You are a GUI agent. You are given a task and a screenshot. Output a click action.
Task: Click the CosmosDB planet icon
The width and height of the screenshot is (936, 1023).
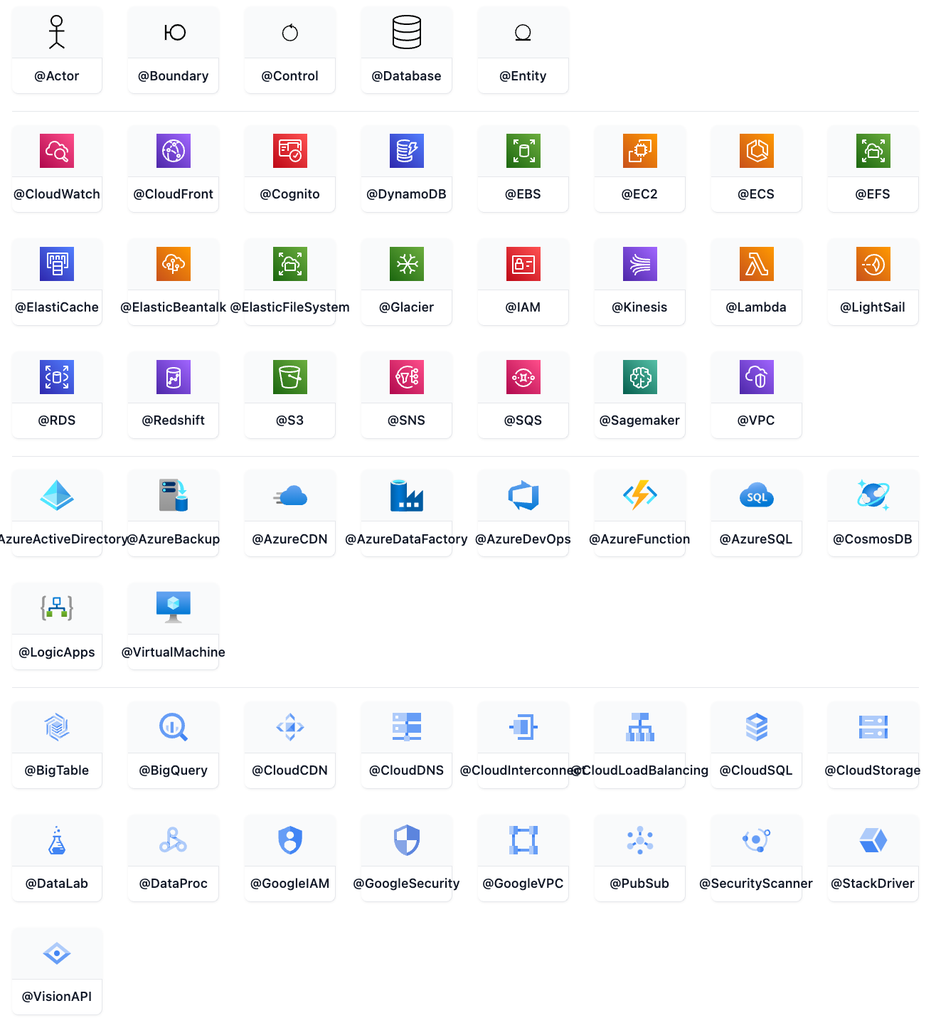click(873, 495)
